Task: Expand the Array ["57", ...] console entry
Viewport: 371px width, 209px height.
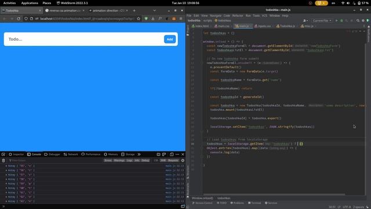Action: [6, 175]
